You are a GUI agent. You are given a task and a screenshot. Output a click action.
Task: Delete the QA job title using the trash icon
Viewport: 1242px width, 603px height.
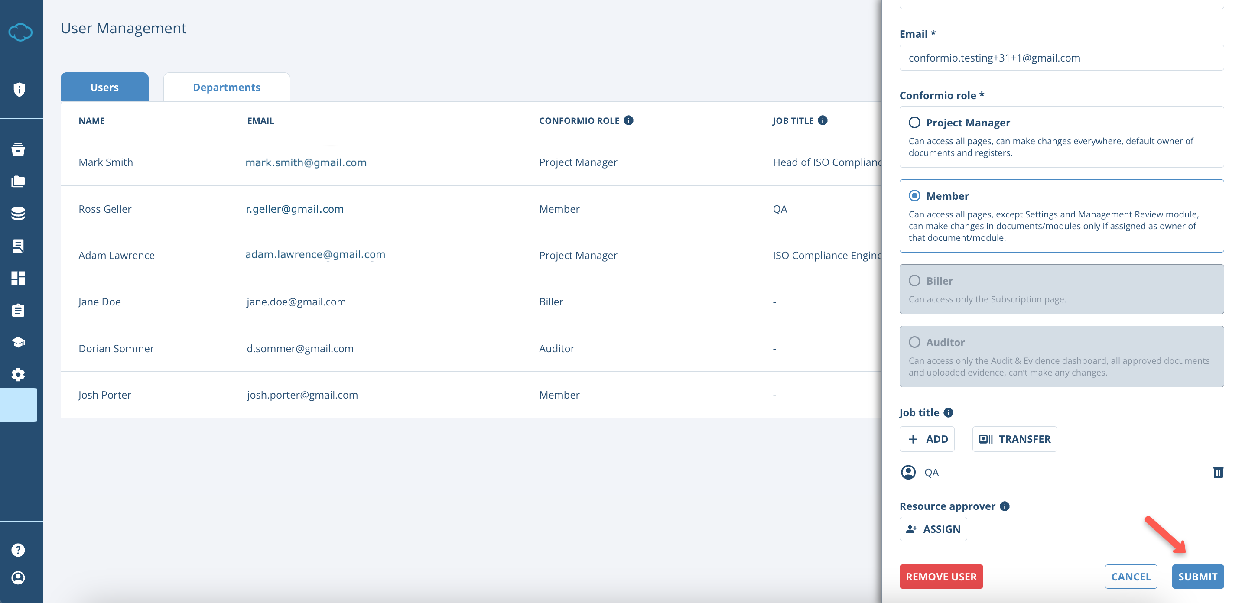point(1218,472)
